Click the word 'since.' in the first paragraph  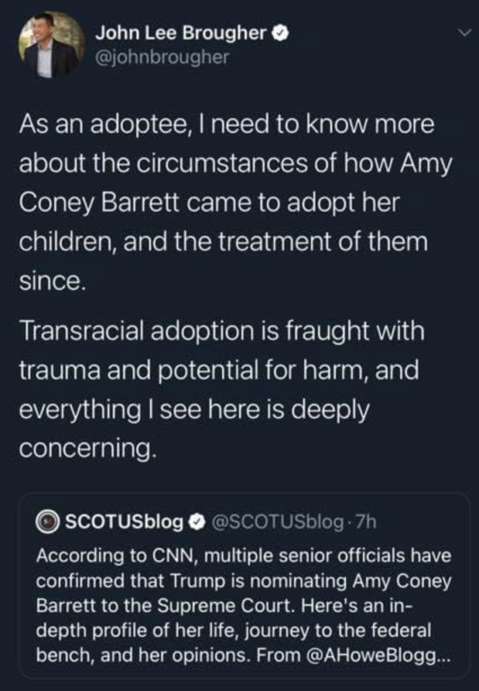[x=53, y=281]
